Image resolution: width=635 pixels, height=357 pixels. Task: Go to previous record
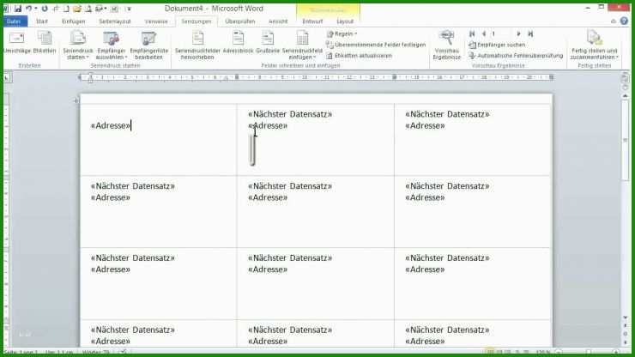pos(483,34)
